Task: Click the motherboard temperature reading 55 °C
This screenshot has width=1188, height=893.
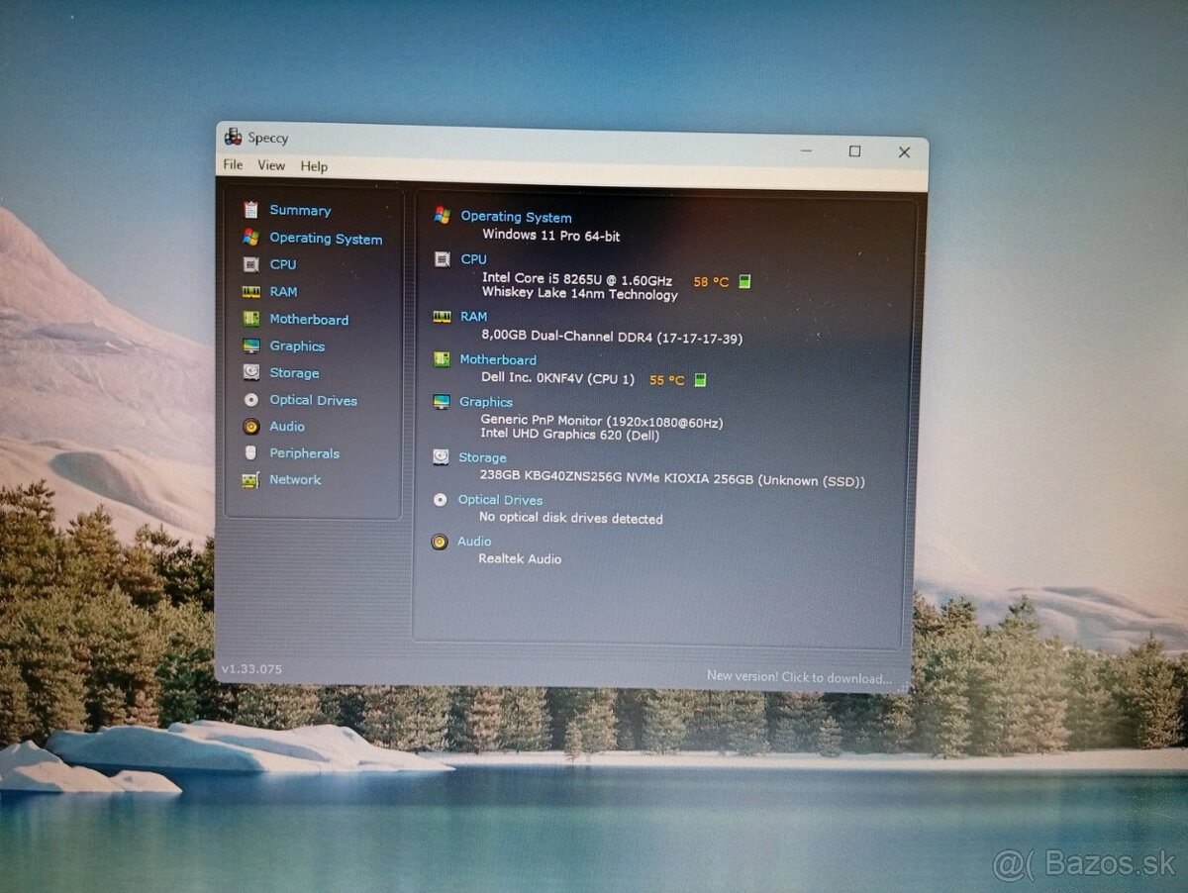Action: click(x=667, y=379)
